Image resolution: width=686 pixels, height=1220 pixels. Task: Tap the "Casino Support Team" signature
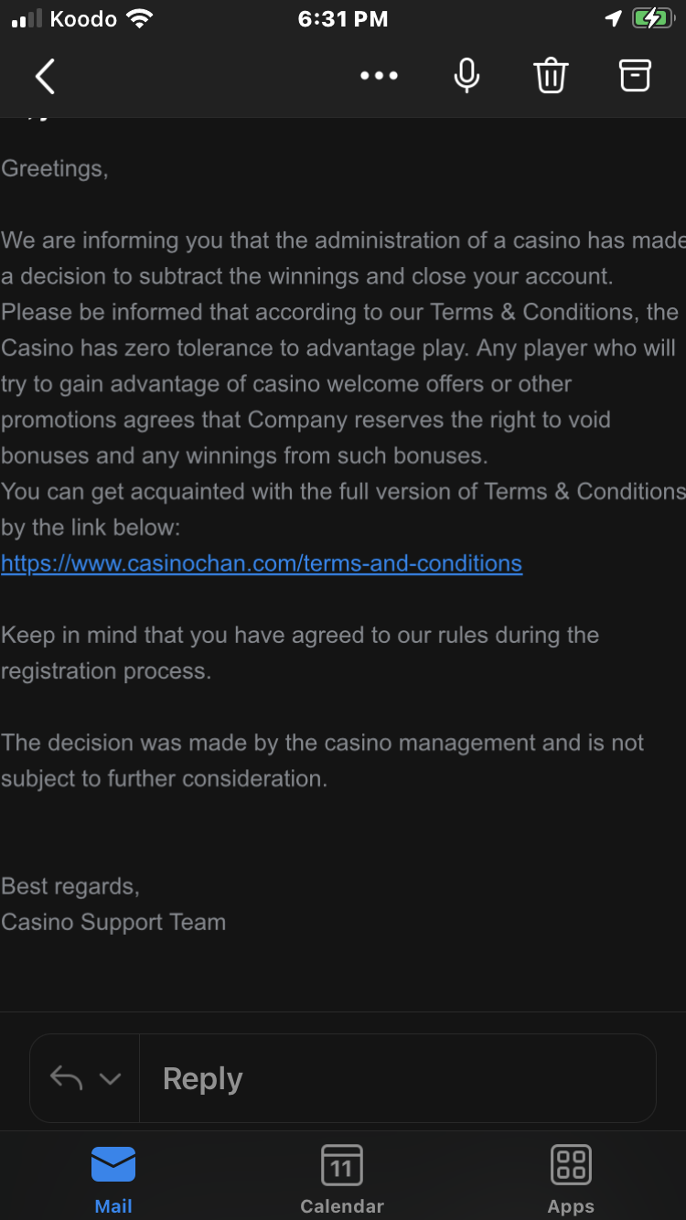coord(113,922)
